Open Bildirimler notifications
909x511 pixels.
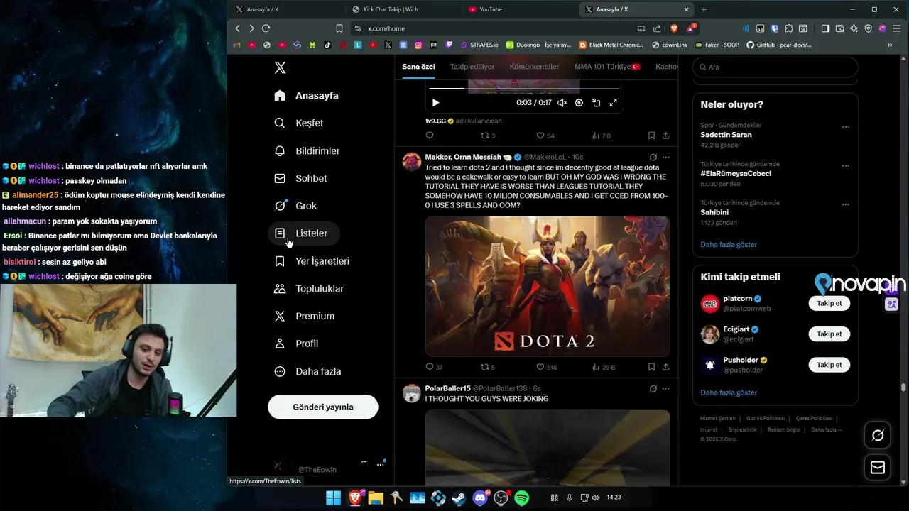pyautogui.click(x=307, y=151)
